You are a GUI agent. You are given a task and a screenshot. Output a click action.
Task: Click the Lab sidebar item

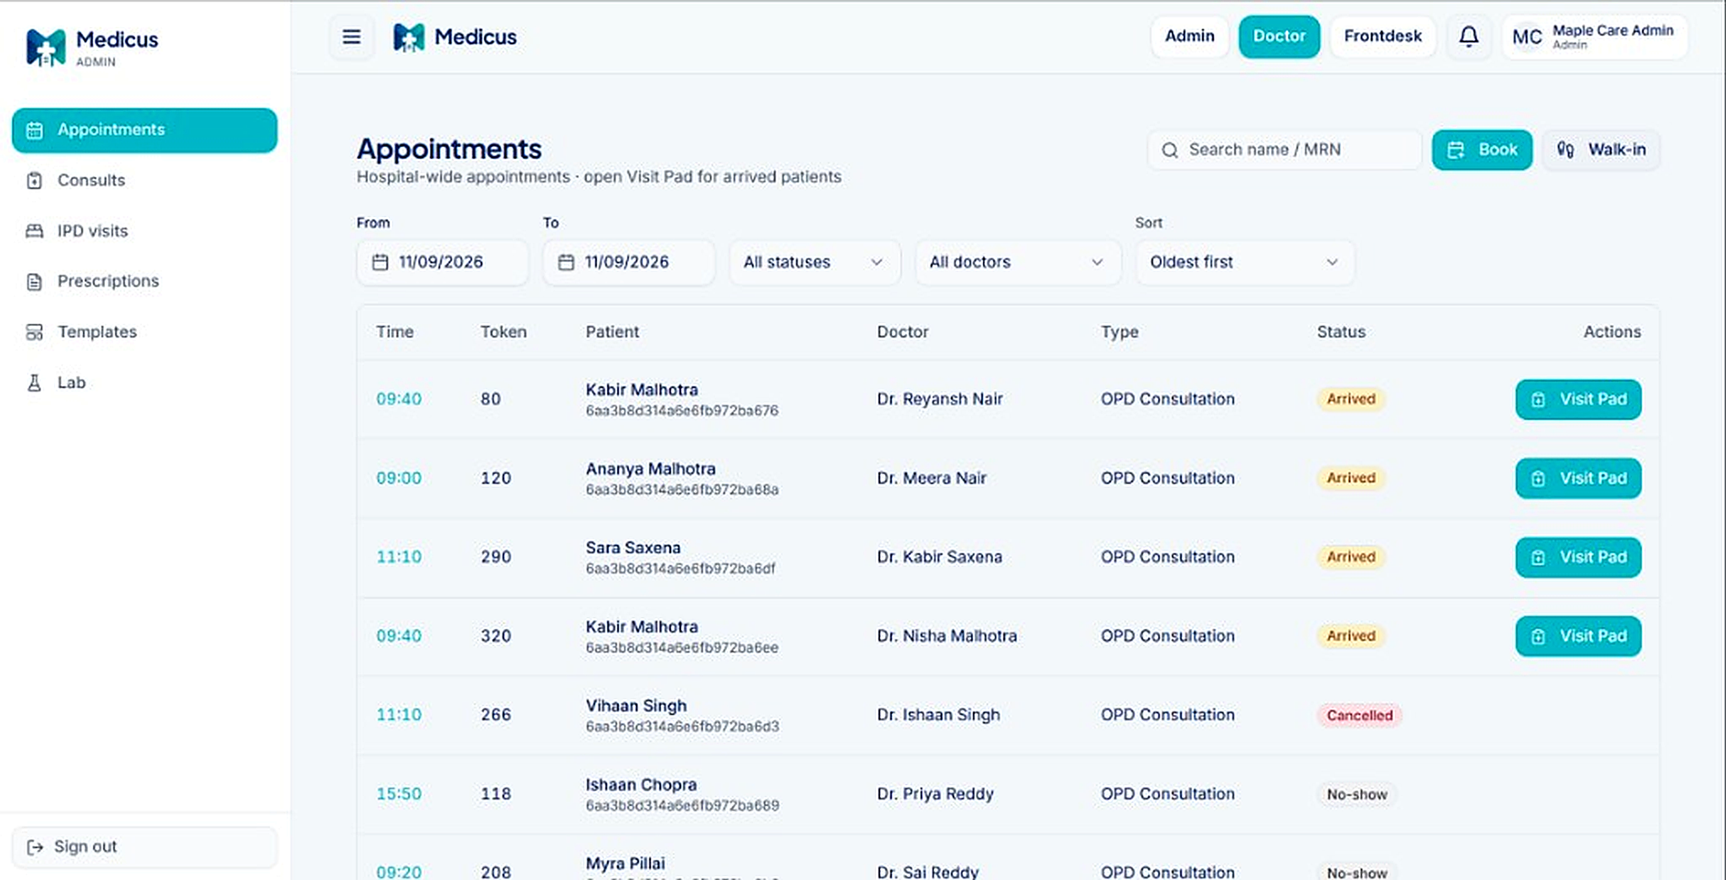coord(145,383)
